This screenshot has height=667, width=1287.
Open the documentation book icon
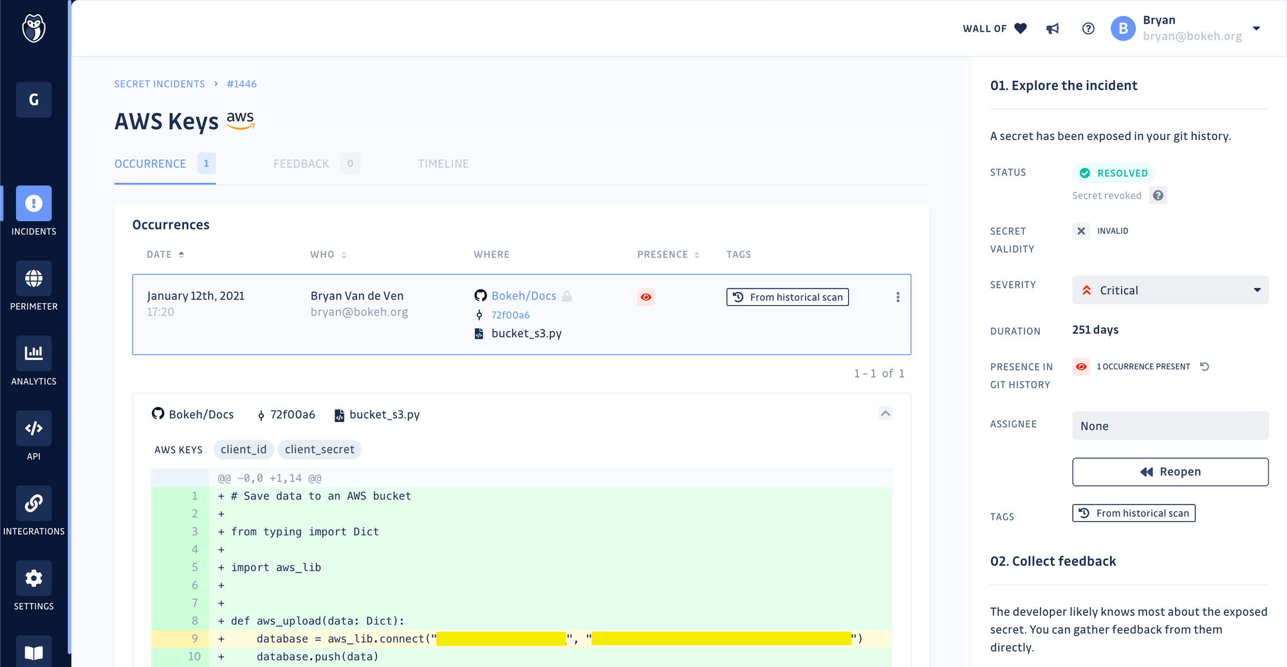pos(34,652)
